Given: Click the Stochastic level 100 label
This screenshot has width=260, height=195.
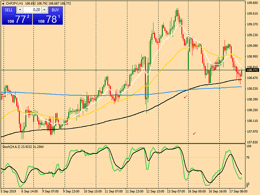Looking at the screenshot, I should (x=249, y=146).
